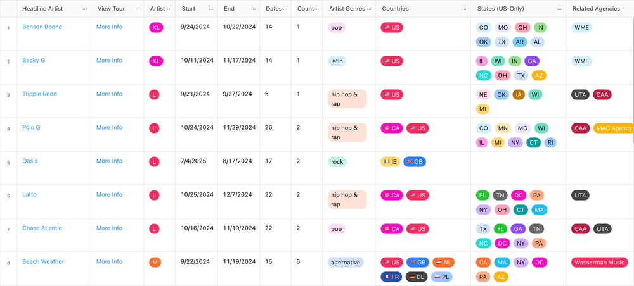Click the UTA agency tag for Chase Atlantic
Screen dimensions: 634x286
tap(602, 228)
